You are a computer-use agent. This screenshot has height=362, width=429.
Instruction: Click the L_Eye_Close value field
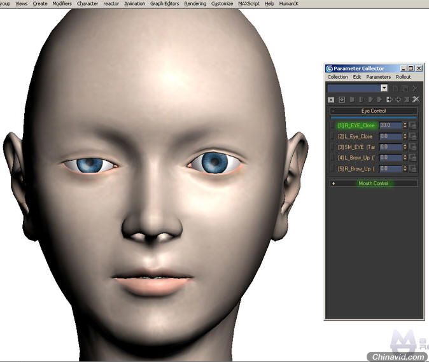[x=391, y=136]
